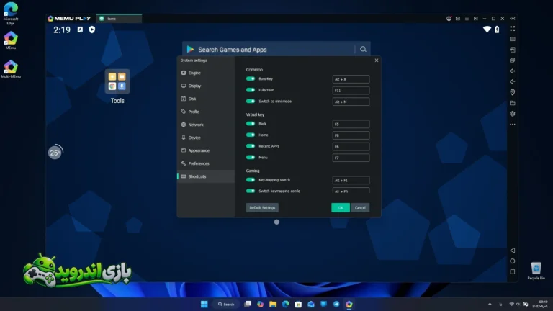Click the Fullscreen field showing F11
This screenshot has height=311, width=553.
click(x=351, y=90)
